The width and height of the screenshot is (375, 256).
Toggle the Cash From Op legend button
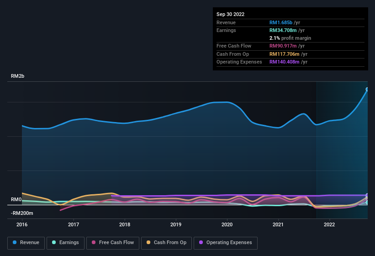click(166, 243)
